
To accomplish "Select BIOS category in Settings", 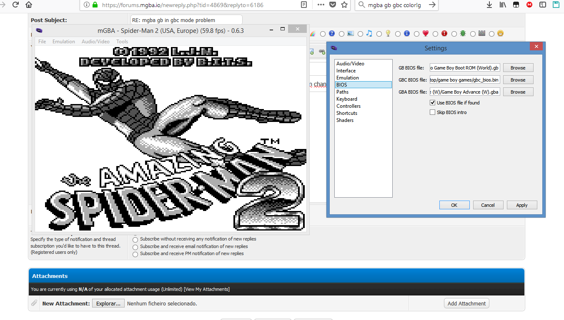I will pos(363,85).
